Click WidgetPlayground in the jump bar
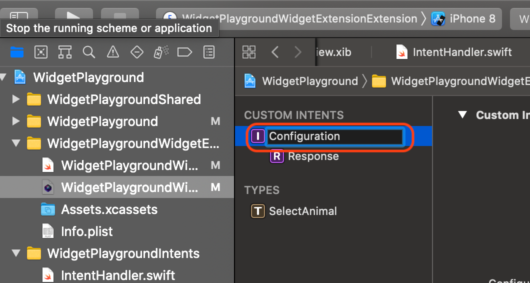 click(301, 81)
